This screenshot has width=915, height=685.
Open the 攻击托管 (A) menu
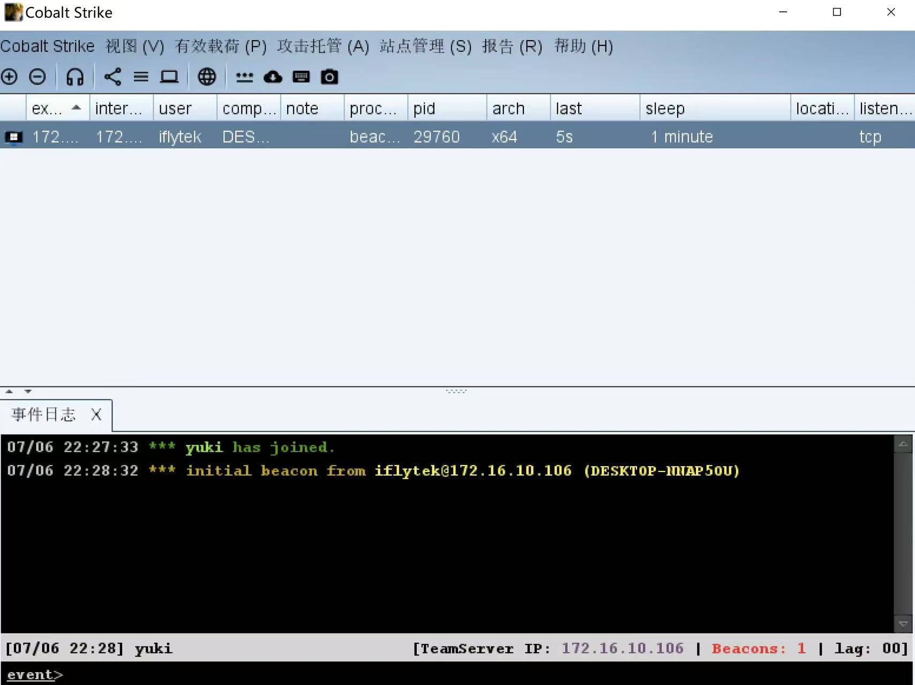[x=323, y=47]
